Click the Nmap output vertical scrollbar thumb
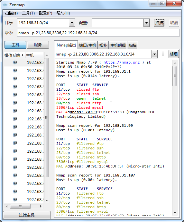This screenshot has width=184, height=222. coord(175,76)
